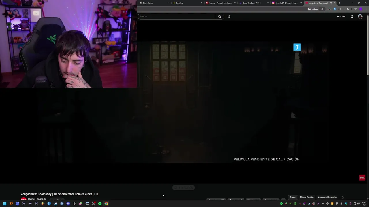The image size is (369, 207).
Task: Bookmark this page with the star icon
Action: click(x=322, y=9)
